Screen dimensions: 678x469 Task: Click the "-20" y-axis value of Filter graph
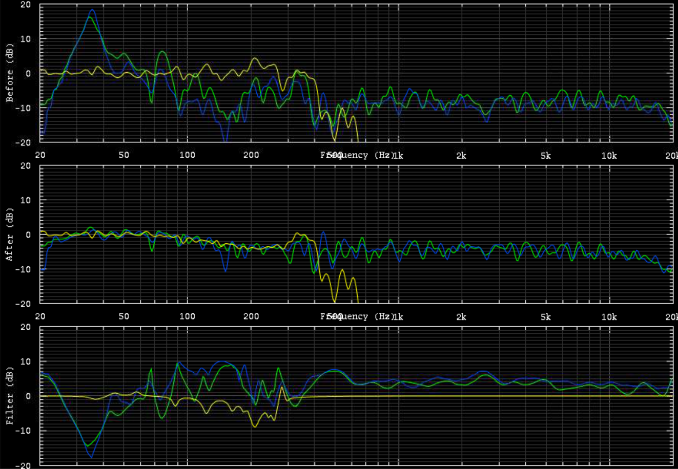tap(25, 465)
